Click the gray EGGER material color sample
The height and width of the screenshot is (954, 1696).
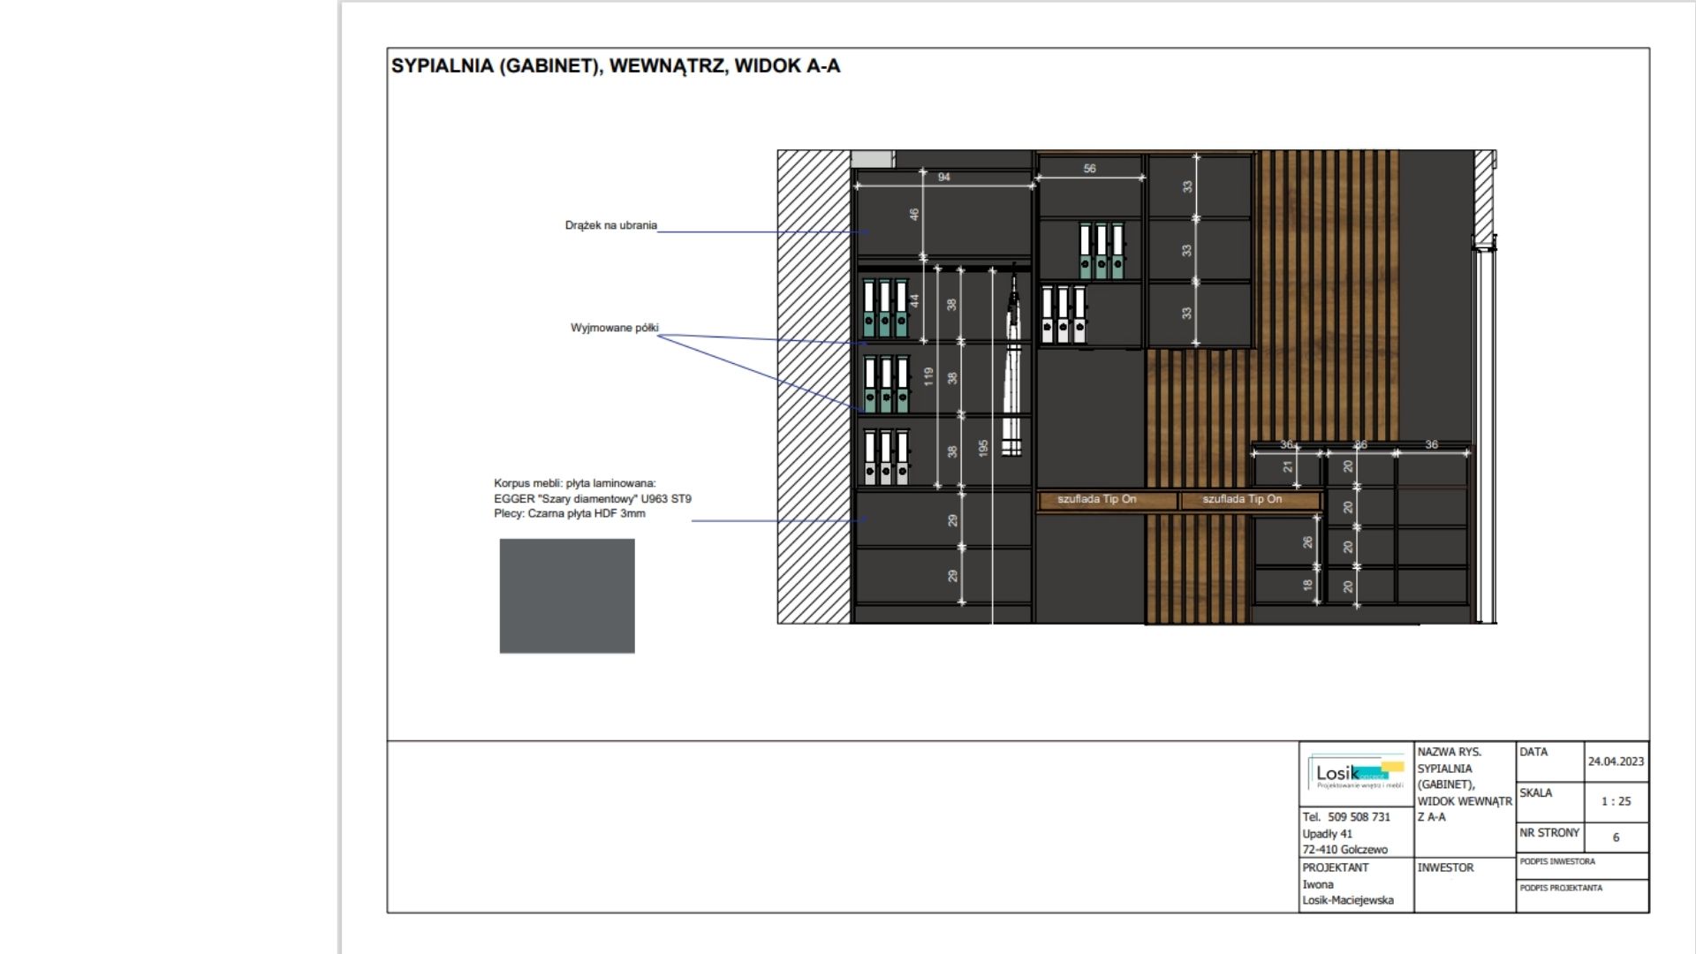566,595
